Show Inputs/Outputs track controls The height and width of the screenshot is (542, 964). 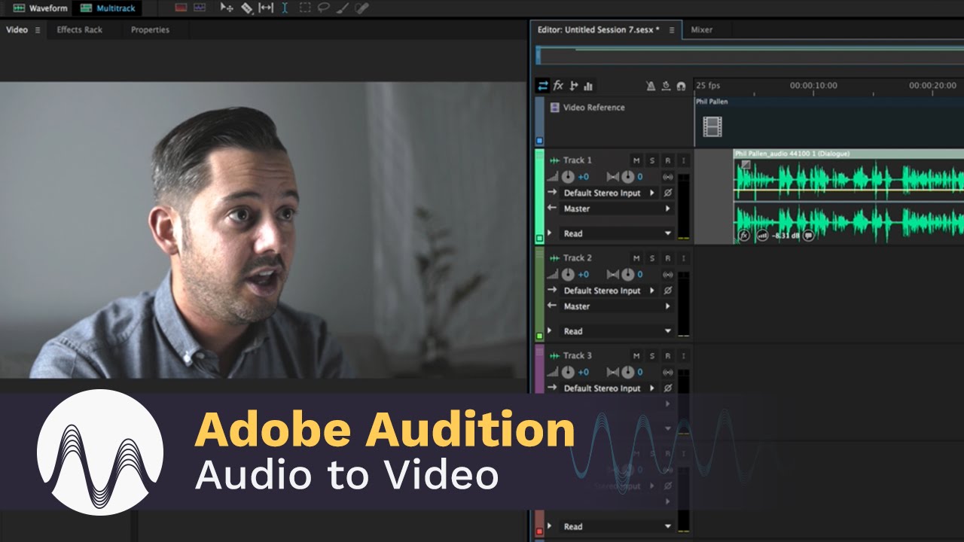(x=542, y=86)
